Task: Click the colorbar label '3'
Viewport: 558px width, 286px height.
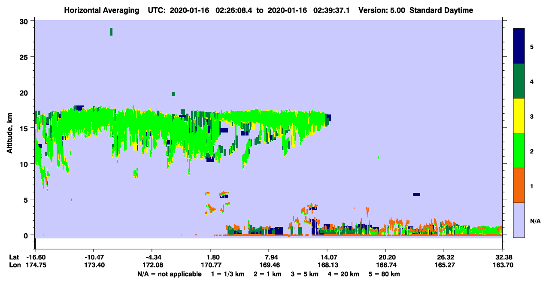Action: [532, 116]
